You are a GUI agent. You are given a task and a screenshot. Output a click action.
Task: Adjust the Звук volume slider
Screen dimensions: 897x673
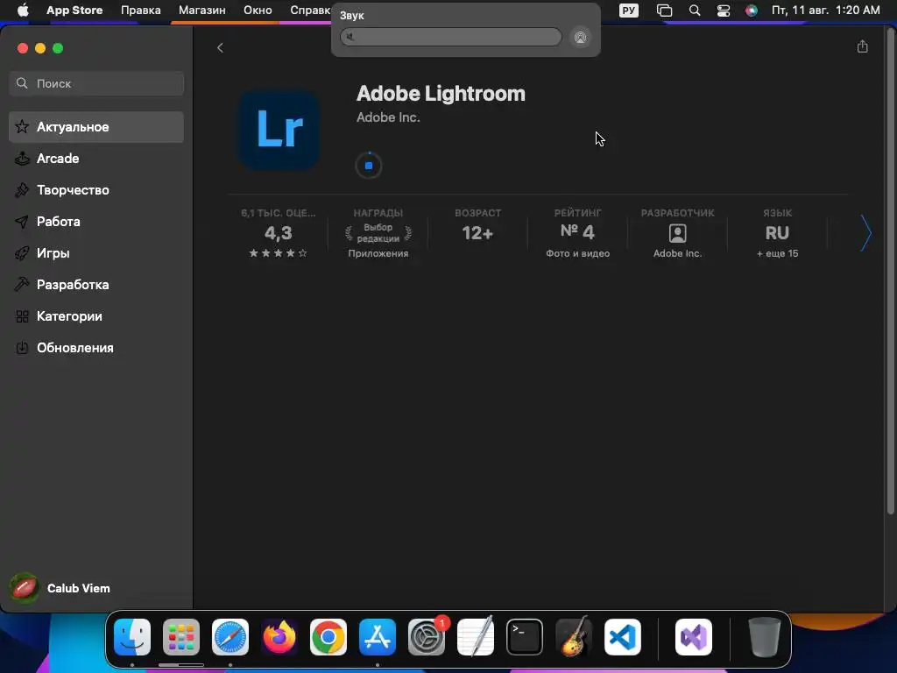451,37
